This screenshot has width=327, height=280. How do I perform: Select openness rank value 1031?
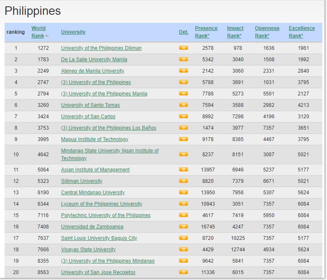click(x=269, y=82)
